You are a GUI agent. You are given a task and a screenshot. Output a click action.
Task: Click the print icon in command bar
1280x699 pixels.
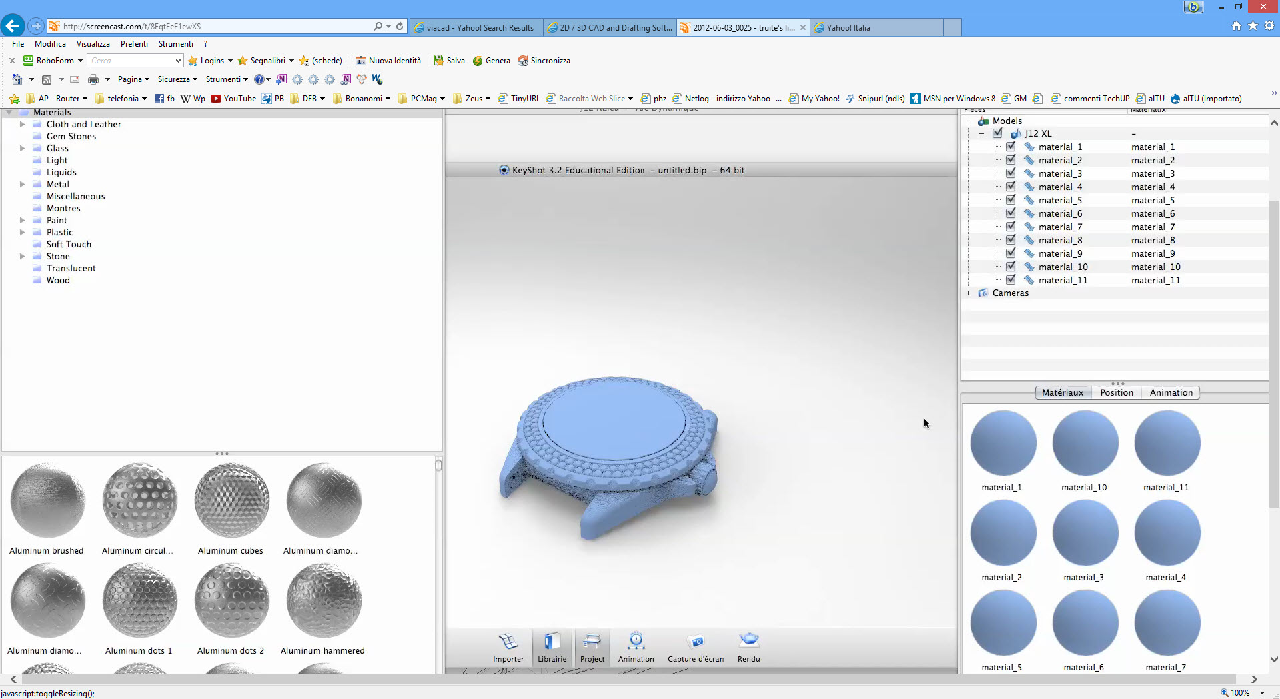[x=93, y=79]
